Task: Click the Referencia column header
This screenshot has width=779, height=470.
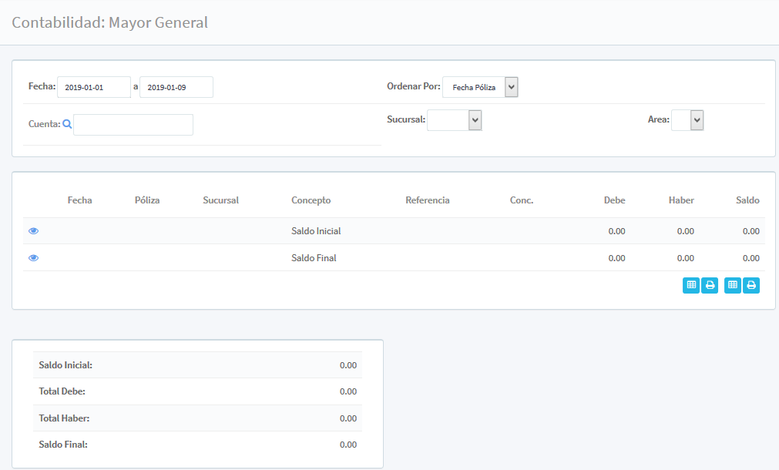Action: [427, 200]
